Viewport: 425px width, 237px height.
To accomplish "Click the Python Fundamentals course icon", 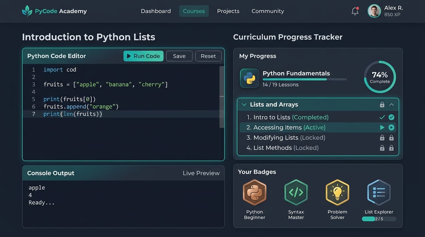I will coord(249,78).
